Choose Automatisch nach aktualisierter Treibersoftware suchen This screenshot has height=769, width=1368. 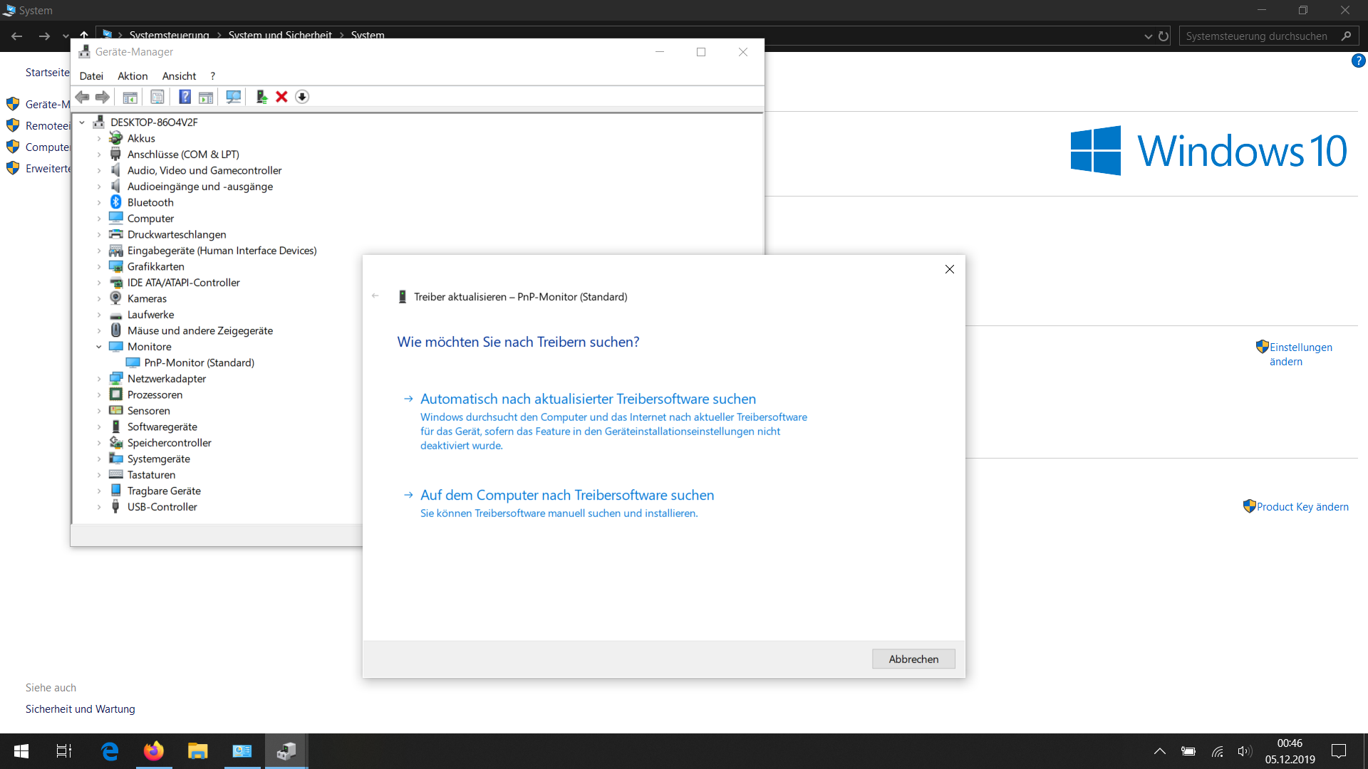point(588,399)
